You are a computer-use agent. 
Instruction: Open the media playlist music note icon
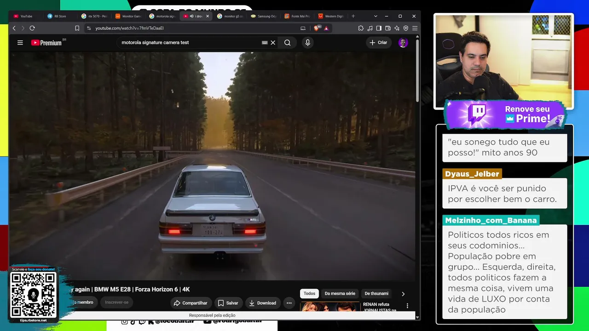[370, 28]
